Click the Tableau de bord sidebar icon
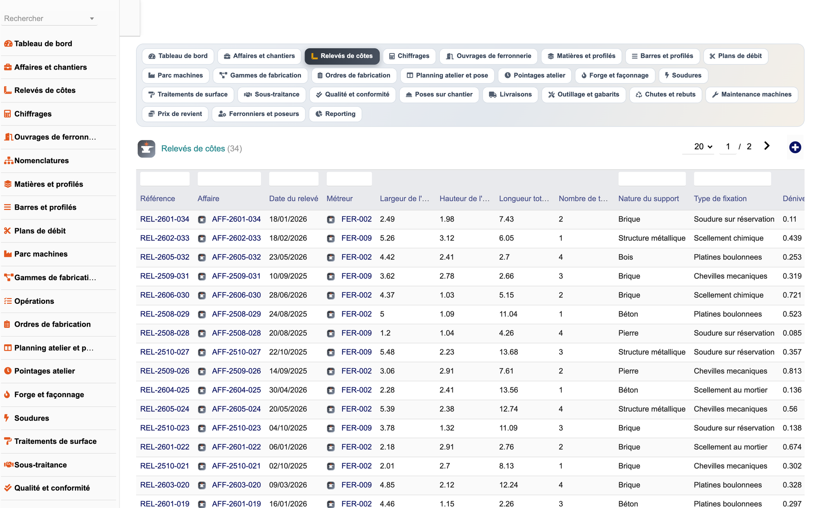The height and width of the screenshot is (508, 822). [x=8, y=43]
